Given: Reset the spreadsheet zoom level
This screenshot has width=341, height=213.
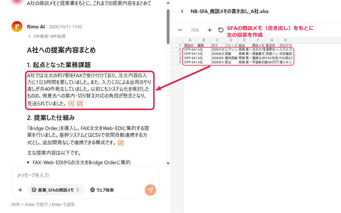Looking at the screenshot, I should 221,30.
